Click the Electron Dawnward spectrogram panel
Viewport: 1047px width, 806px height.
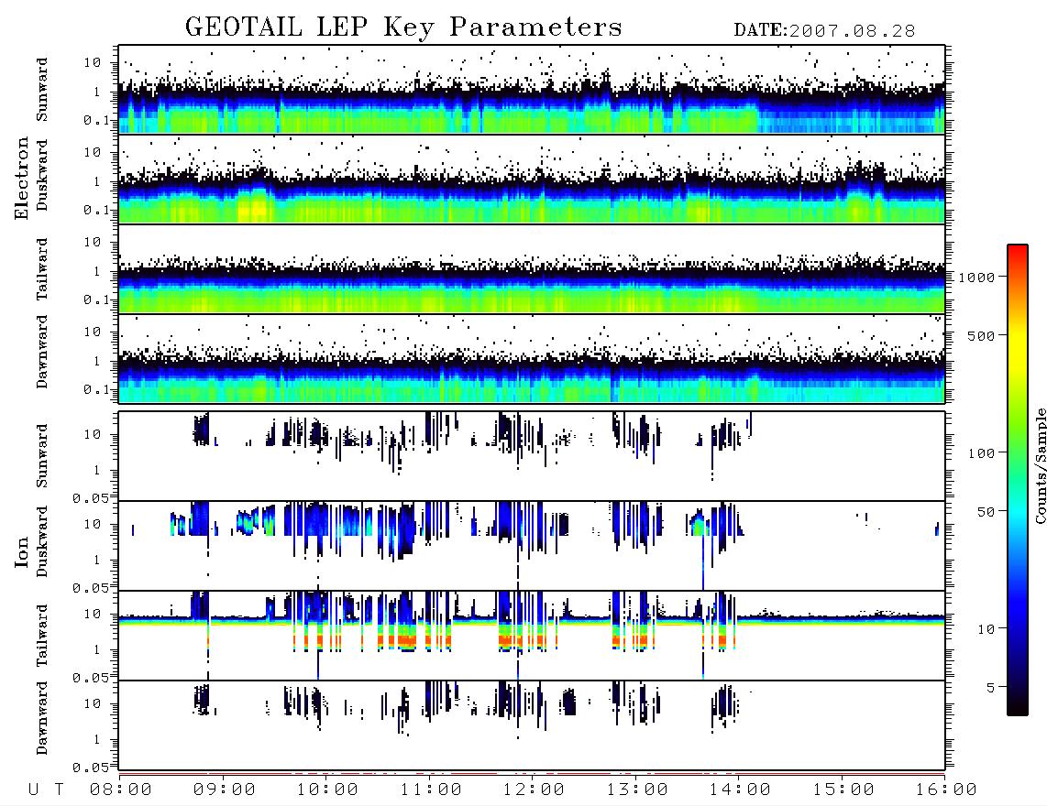[532, 358]
